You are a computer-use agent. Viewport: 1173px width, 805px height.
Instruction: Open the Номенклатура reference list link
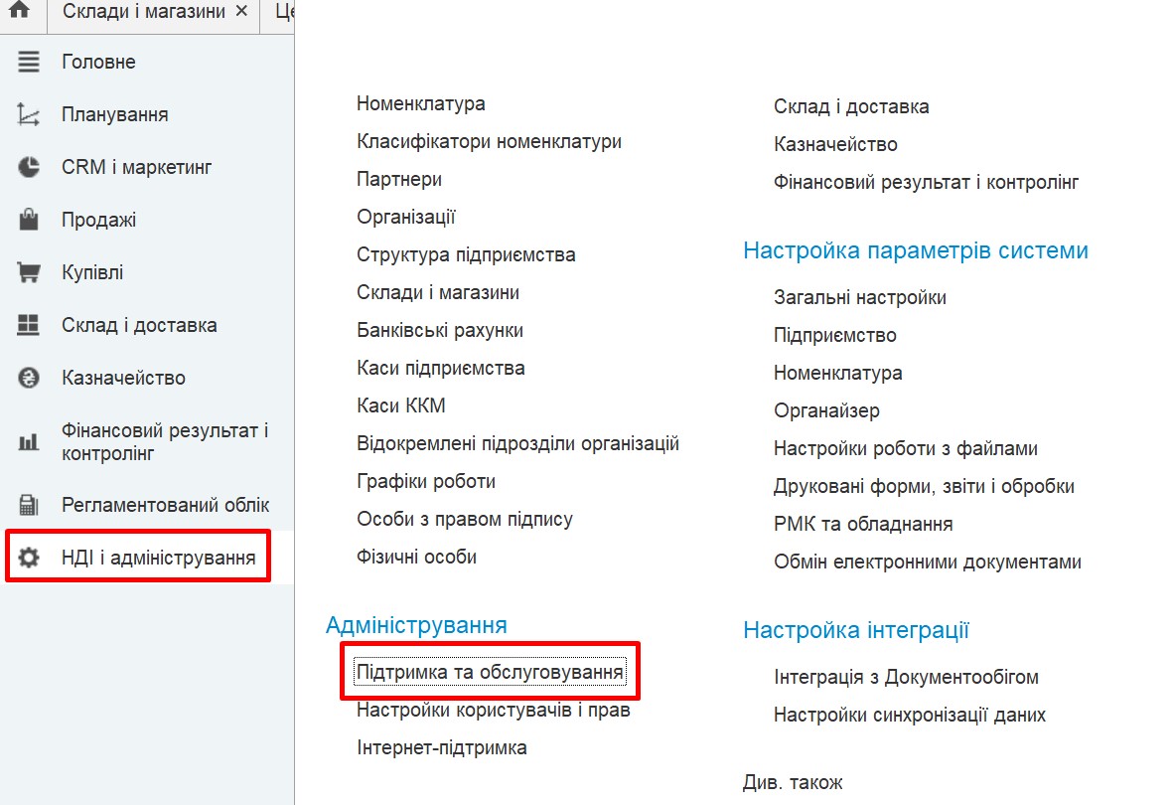point(420,103)
